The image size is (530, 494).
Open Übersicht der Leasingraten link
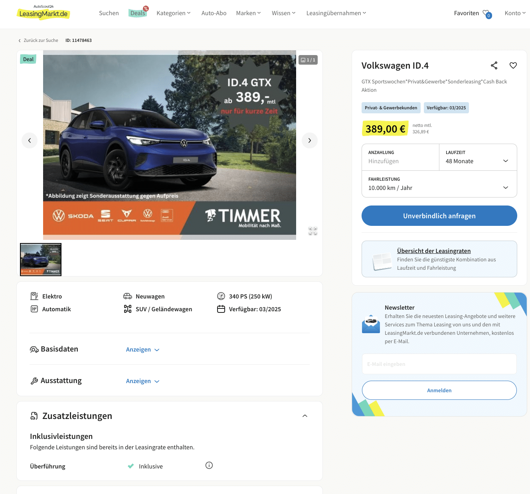click(x=434, y=251)
